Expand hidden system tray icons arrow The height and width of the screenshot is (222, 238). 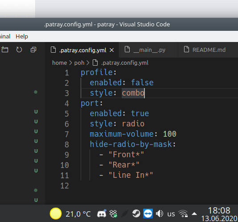[x=194, y=214]
